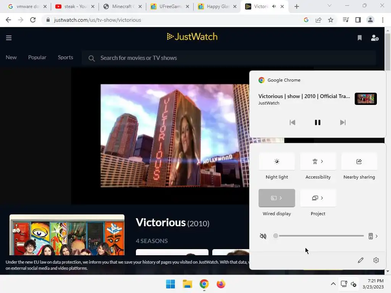
Task: Open a new browser tab
Action: click(296, 6)
